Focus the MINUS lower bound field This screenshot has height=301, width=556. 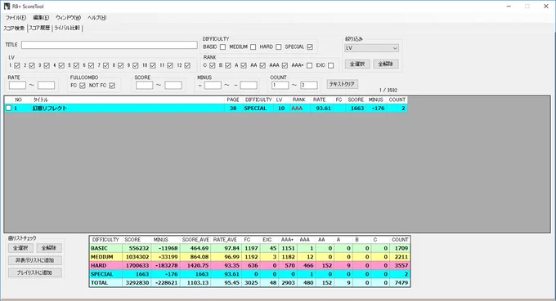point(213,85)
